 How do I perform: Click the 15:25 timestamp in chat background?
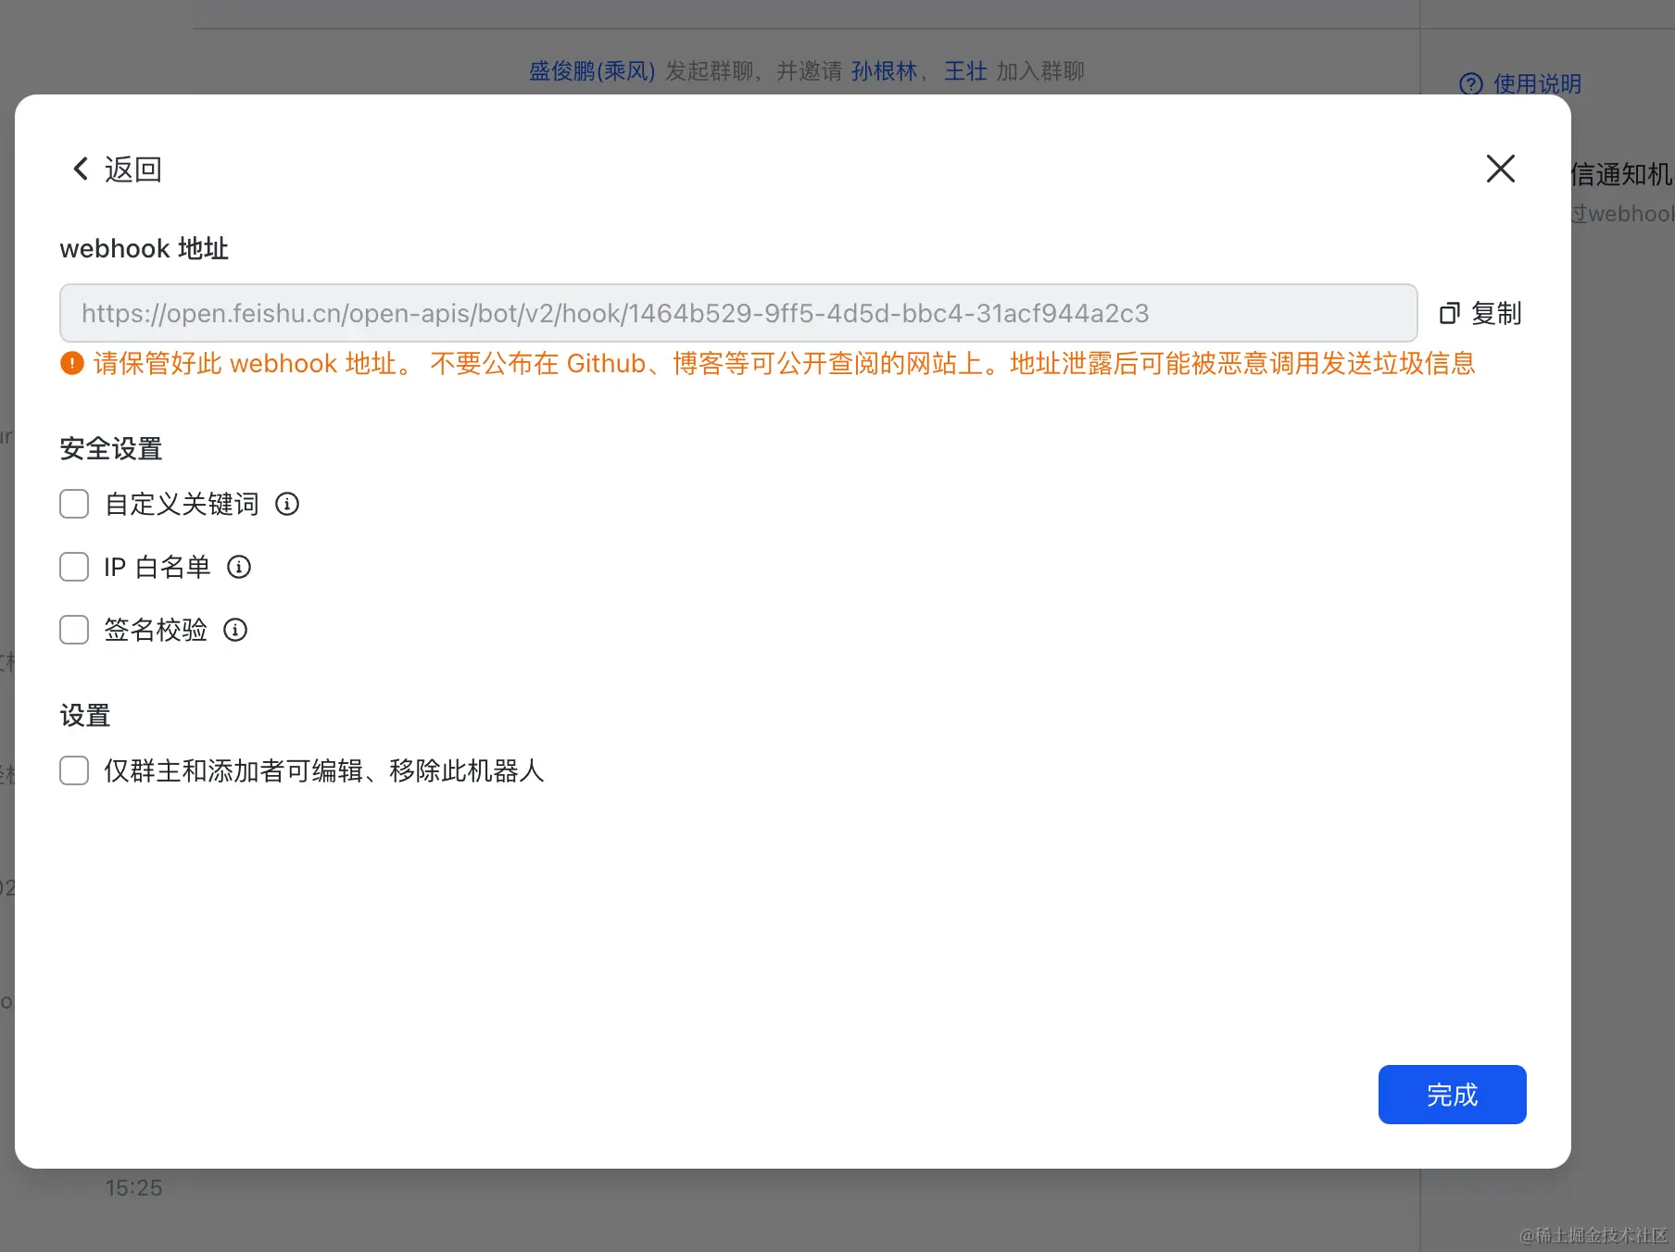(x=133, y=1188)
